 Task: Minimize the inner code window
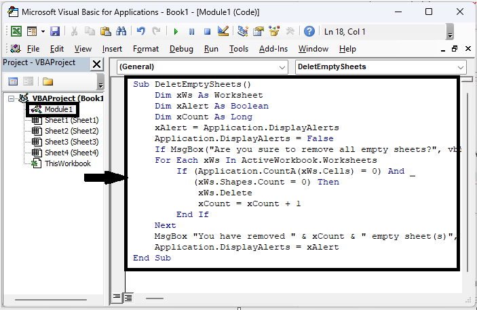click(x=443, y=50)
